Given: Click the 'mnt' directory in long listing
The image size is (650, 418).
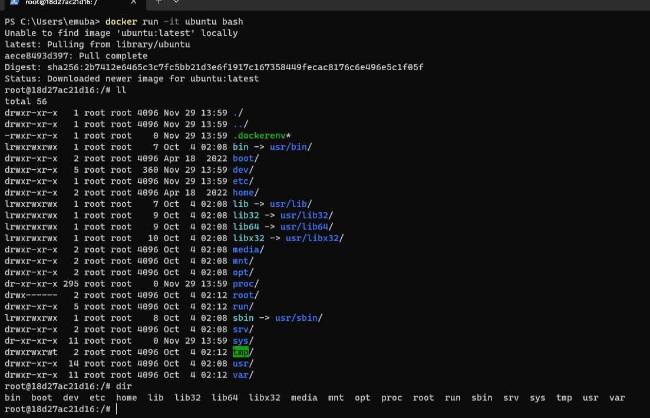Looking at the screenshot, I should (x=240, y=261).
